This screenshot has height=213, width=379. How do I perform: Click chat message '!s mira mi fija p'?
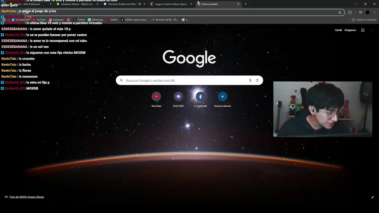click(38, 83)
